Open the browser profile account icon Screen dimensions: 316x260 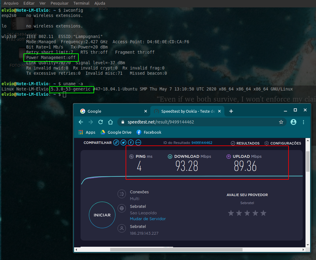click(x=293, y=122)
